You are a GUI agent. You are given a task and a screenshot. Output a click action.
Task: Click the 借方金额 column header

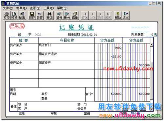point(108,40)
